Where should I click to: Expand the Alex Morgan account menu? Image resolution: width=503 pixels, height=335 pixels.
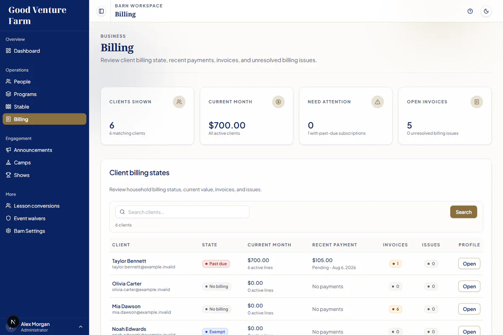tap(44, 327)
